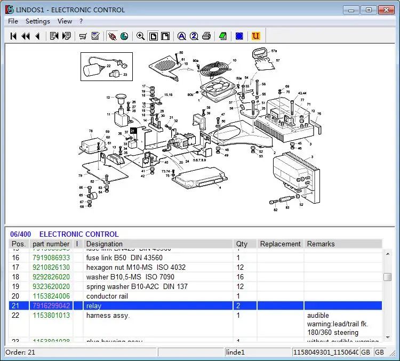Click the parts list scrollbar thumb
The height and width of the screenshot is (361, 400).
(388, 277)
